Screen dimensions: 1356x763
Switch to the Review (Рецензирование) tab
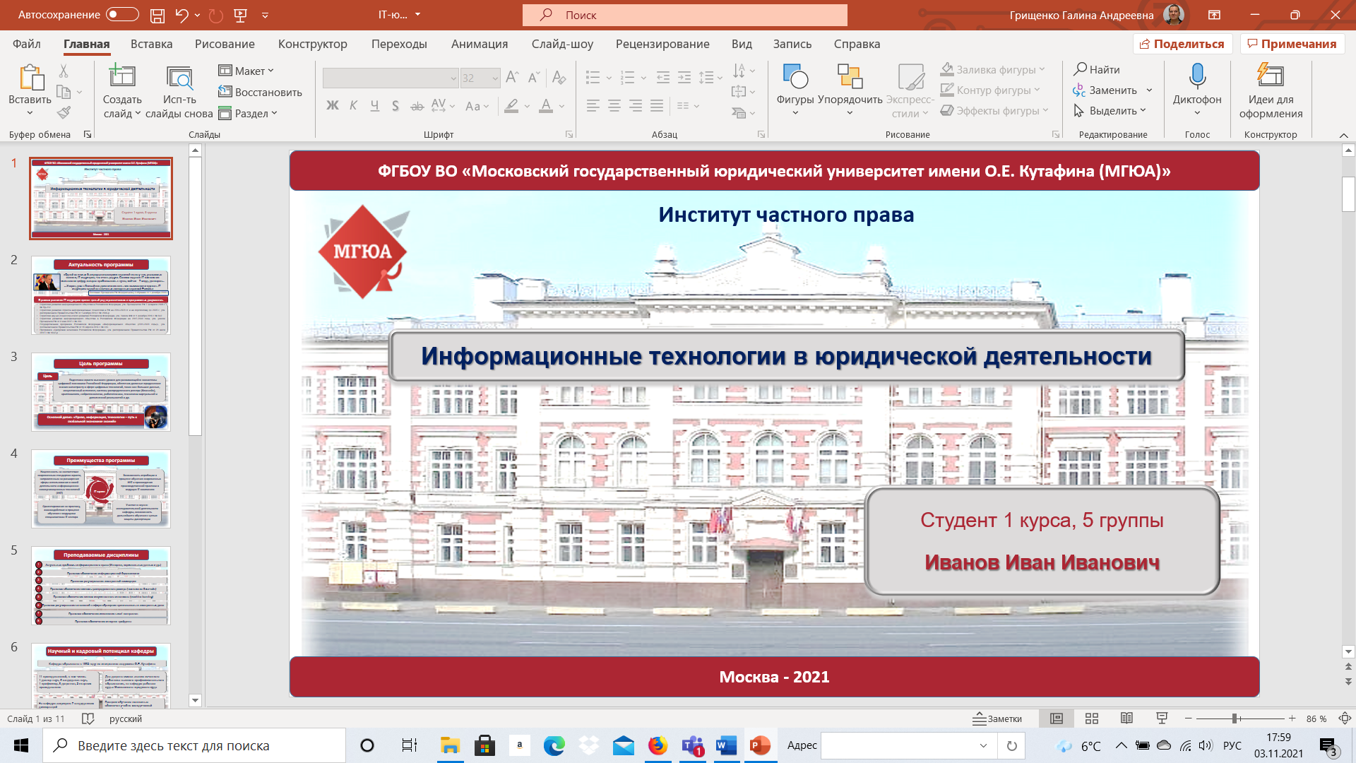662,44
